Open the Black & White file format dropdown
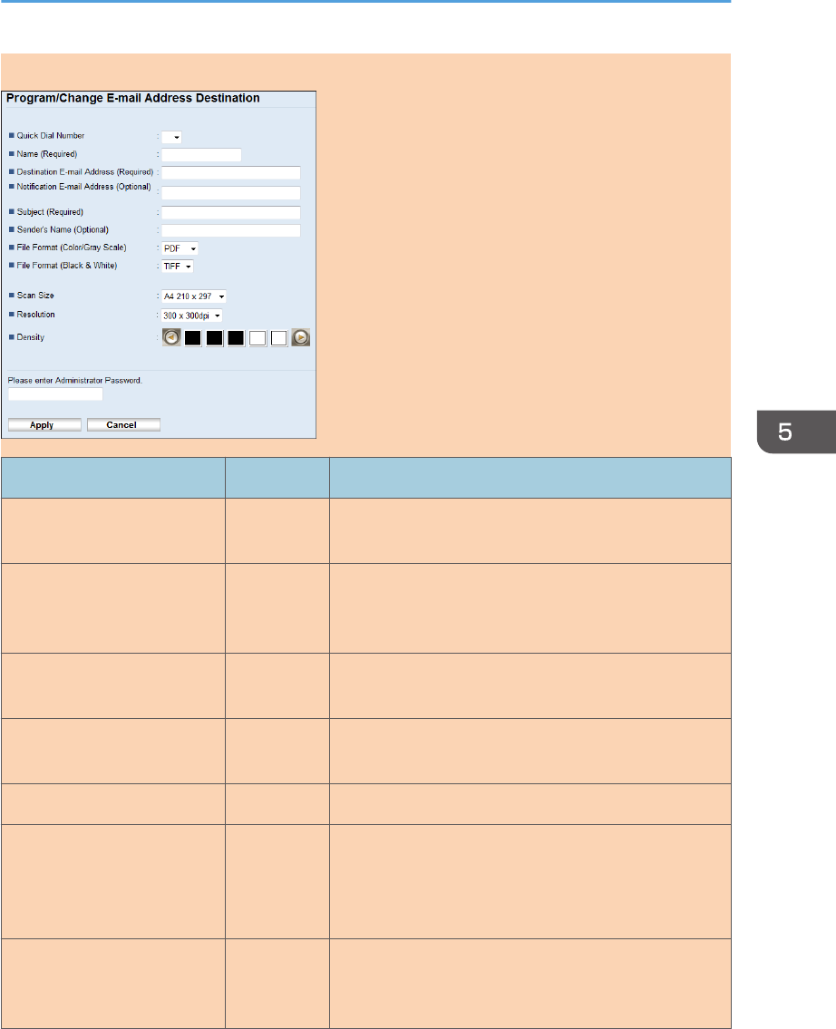836x1029 pixels. pos(178,267)
